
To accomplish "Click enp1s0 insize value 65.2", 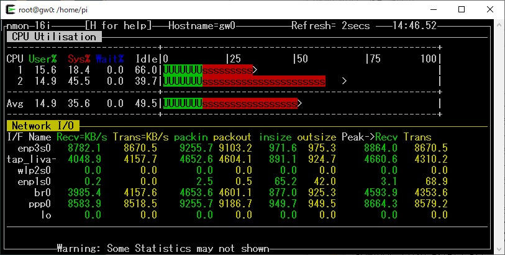I will (286, 181).
